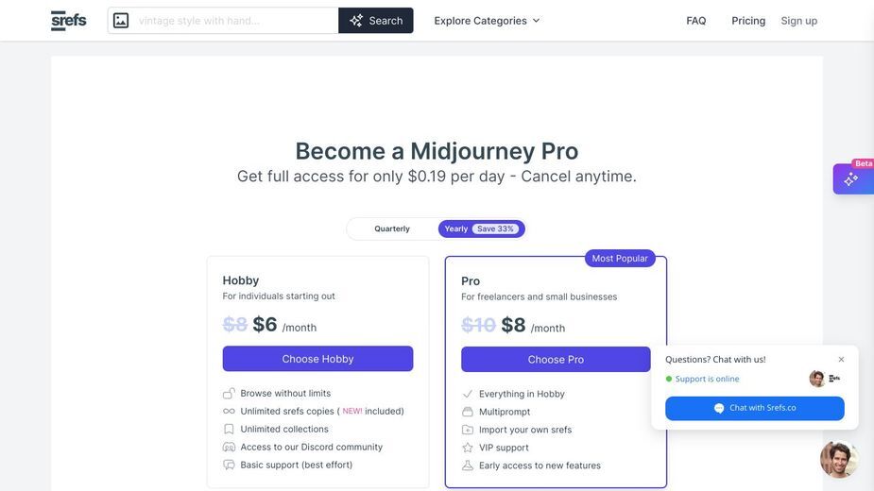Click the star icon beside VIP support
Image resolution: width=874 pixels, height=491 pixels.
(468, 448)
